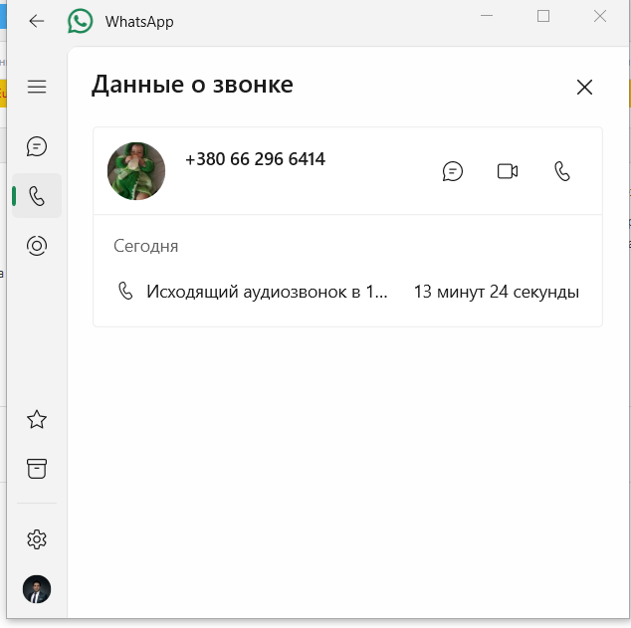Start a voice call with contact

(562, 171)
